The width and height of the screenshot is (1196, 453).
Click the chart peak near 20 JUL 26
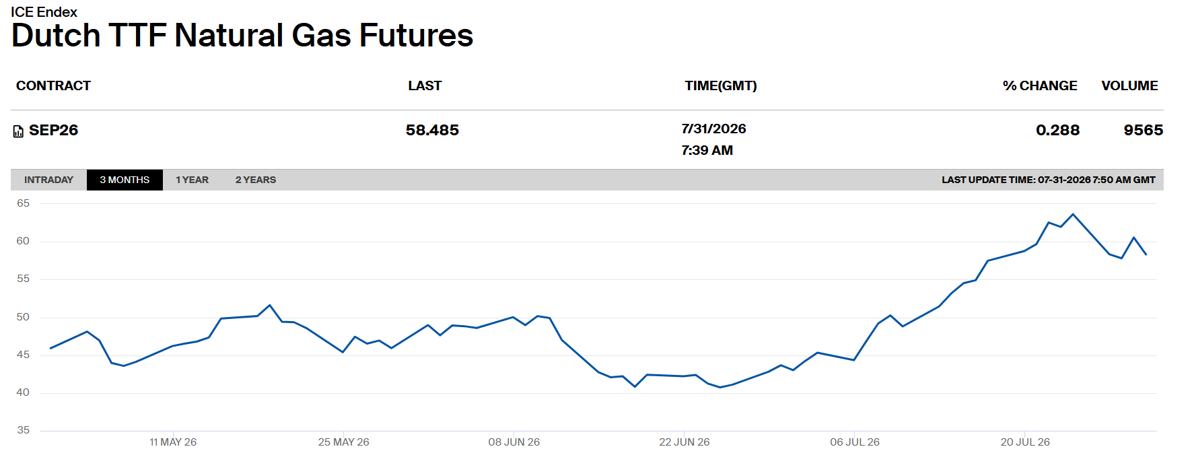pos(1073,214)
